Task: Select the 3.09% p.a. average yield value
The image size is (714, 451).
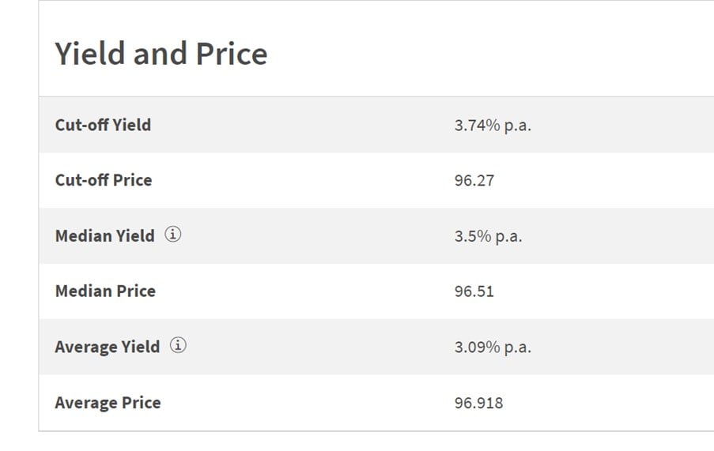Action: (493, 348)
